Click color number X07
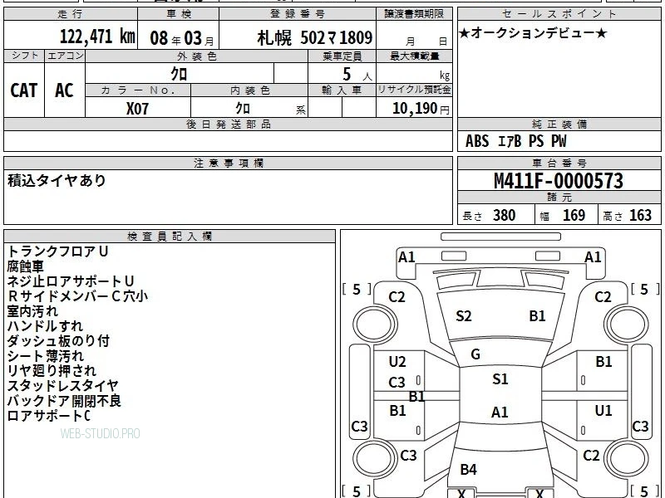 pyautogui.click(x=137, y=109)
